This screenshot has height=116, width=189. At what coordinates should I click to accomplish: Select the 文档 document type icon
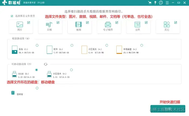[x=137, y=24]
